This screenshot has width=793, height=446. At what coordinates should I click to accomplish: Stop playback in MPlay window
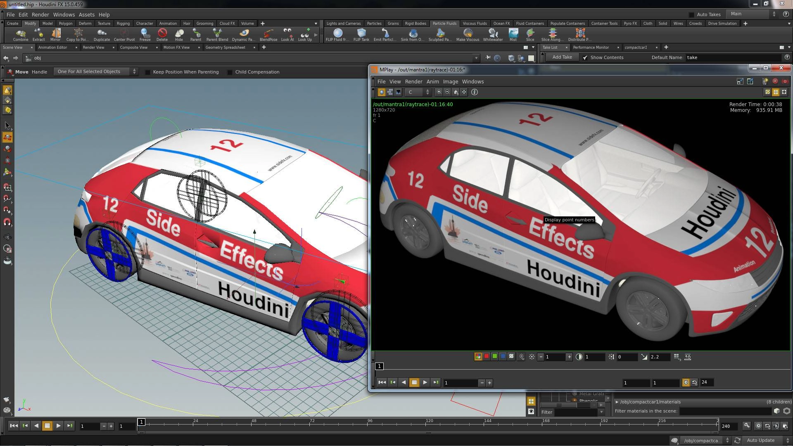click(x=414, y=382)
